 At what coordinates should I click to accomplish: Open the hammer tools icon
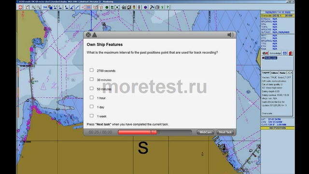coord(152,7)
